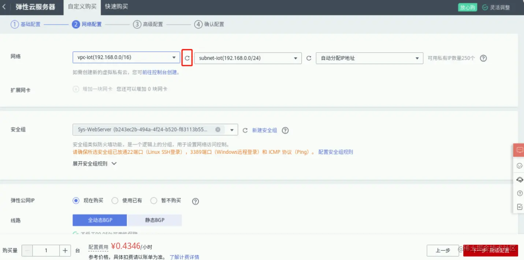524x260 pixels.
Task: Expand 展开安全组规则 section
Action: [94, 164]
